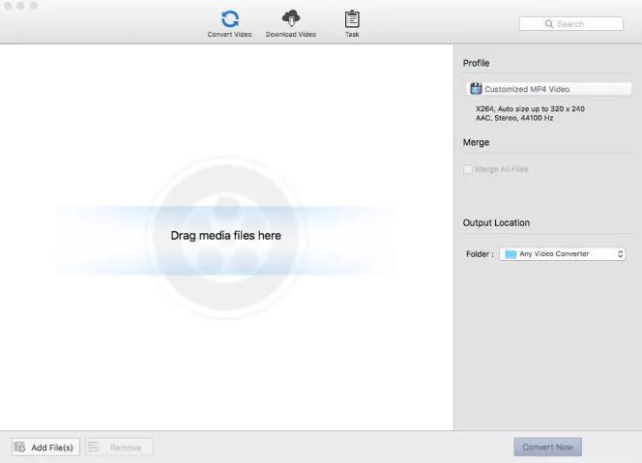This screenshot has width=642, height=463.
Task: Open the output Folder dropdown
Action: tap(562, 254)
